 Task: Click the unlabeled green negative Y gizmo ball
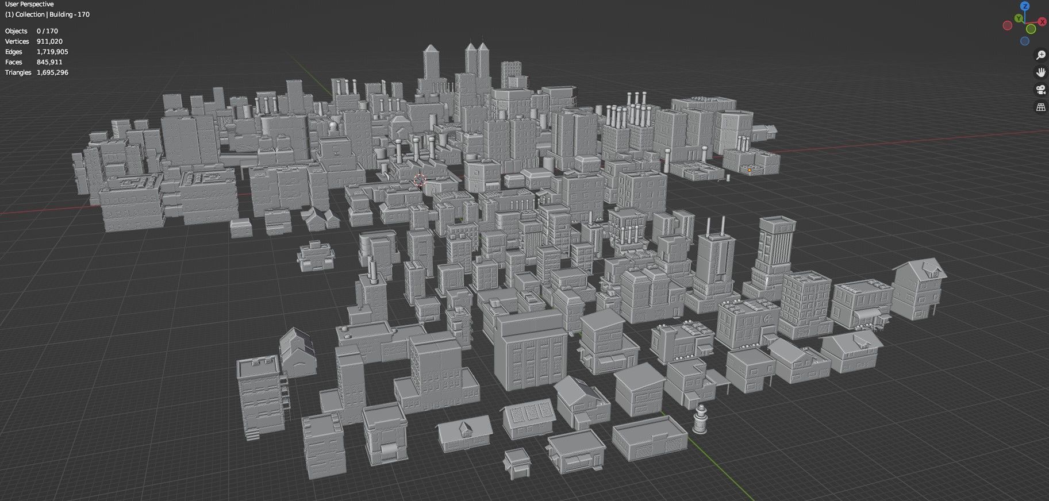coord(1031,29)
